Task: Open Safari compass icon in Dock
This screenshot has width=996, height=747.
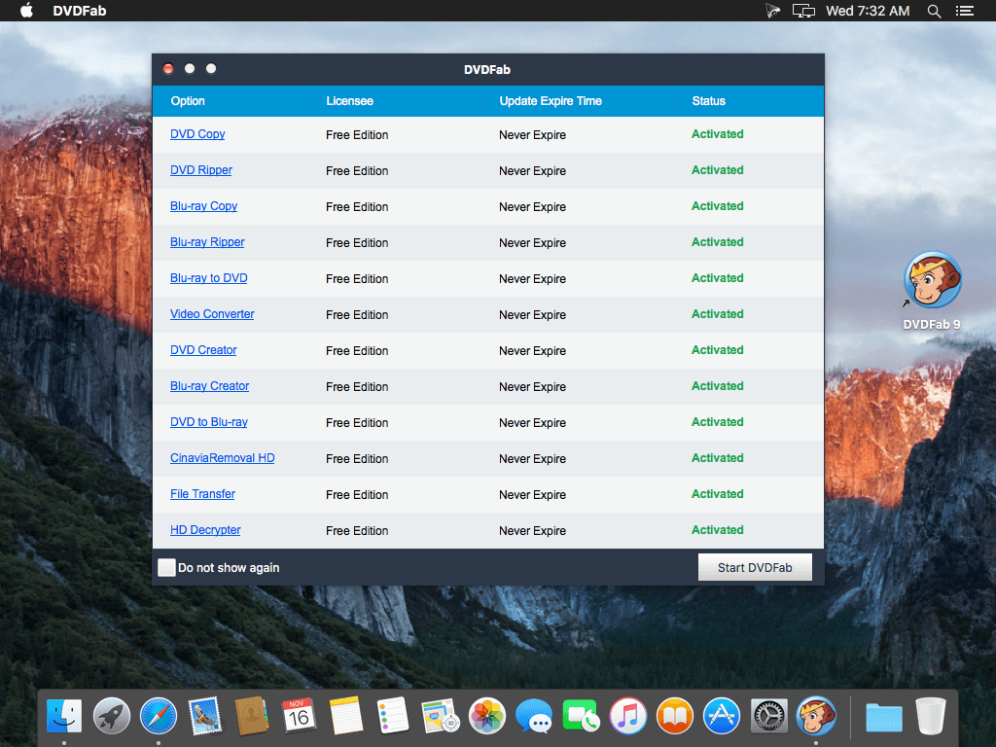Action: point(159,716)
